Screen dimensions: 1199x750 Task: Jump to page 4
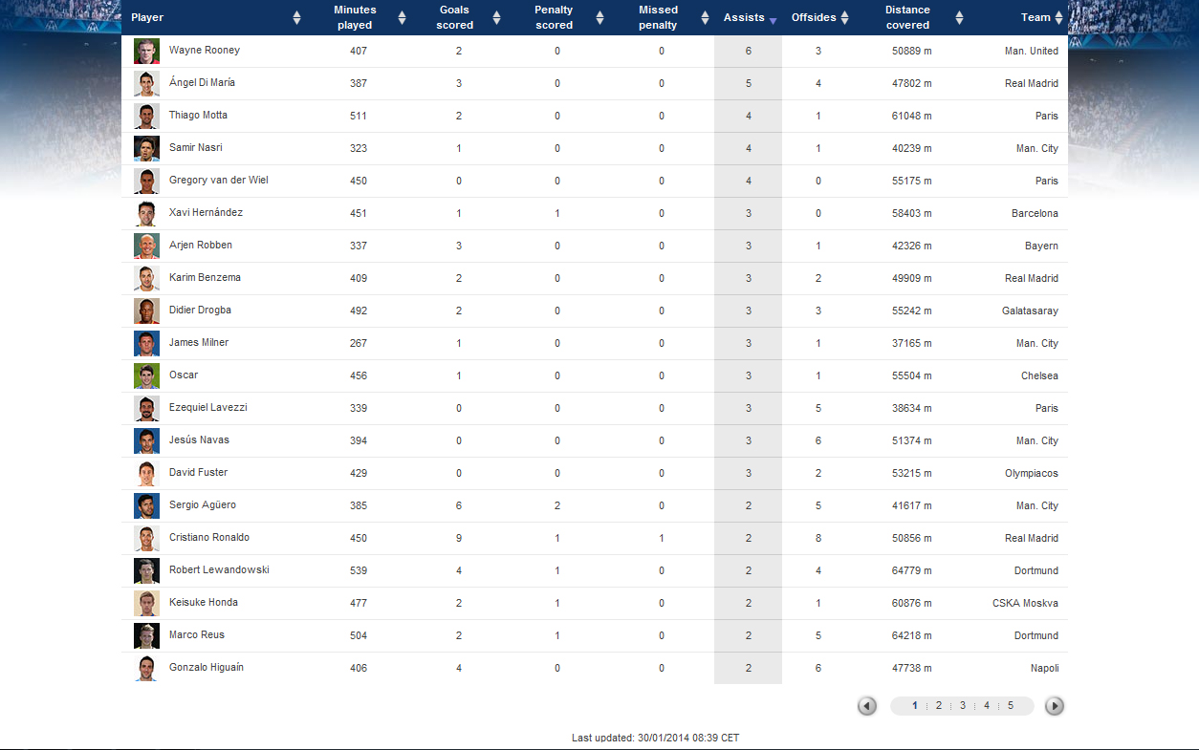point(987,706)
